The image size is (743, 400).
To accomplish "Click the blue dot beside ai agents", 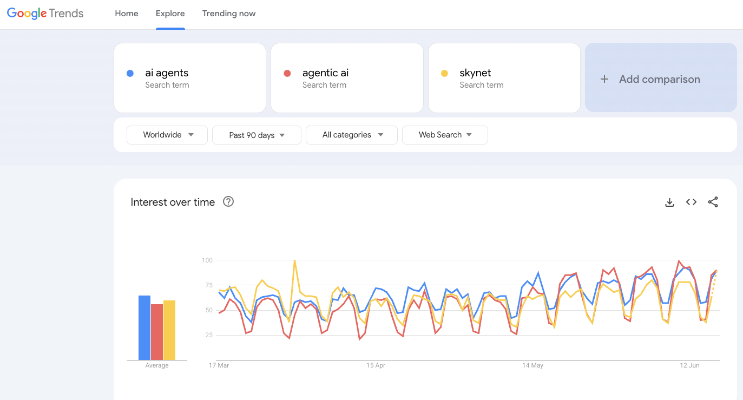I will [130, 73].
